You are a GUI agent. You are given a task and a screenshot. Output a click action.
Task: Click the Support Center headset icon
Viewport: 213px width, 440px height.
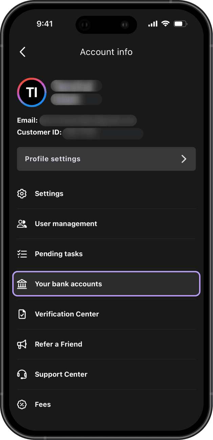point(22,375)
